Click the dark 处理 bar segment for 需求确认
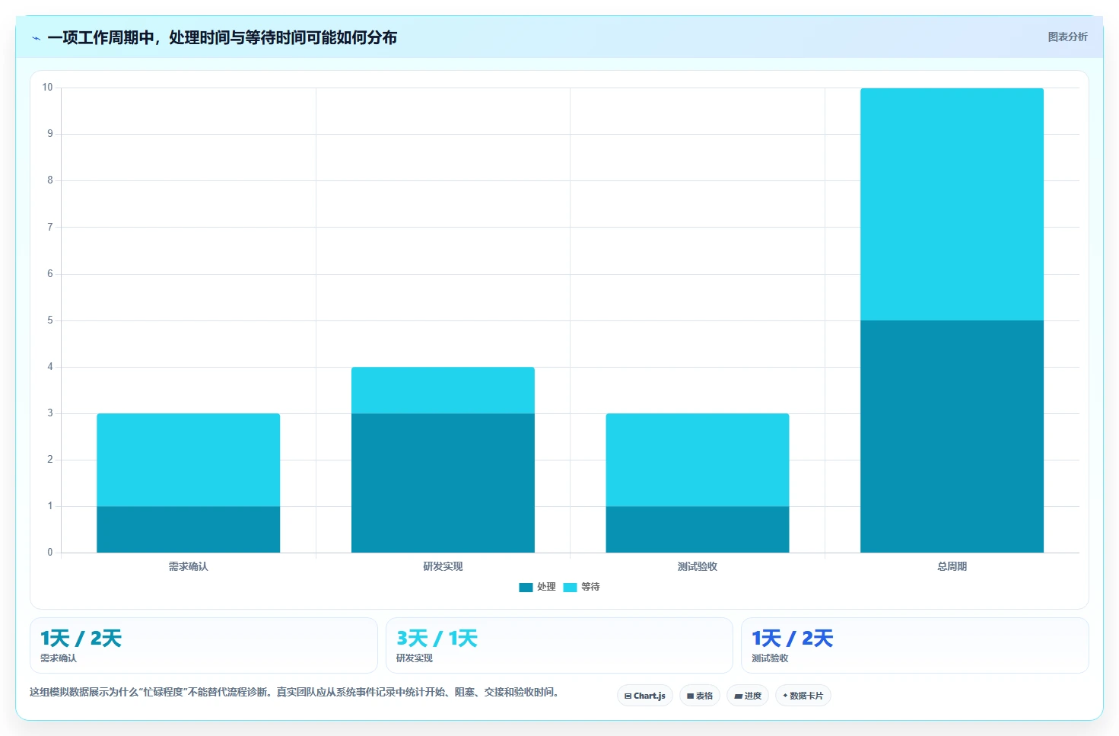This screenshot has height=736, width=1119. (x=189, y=530)
